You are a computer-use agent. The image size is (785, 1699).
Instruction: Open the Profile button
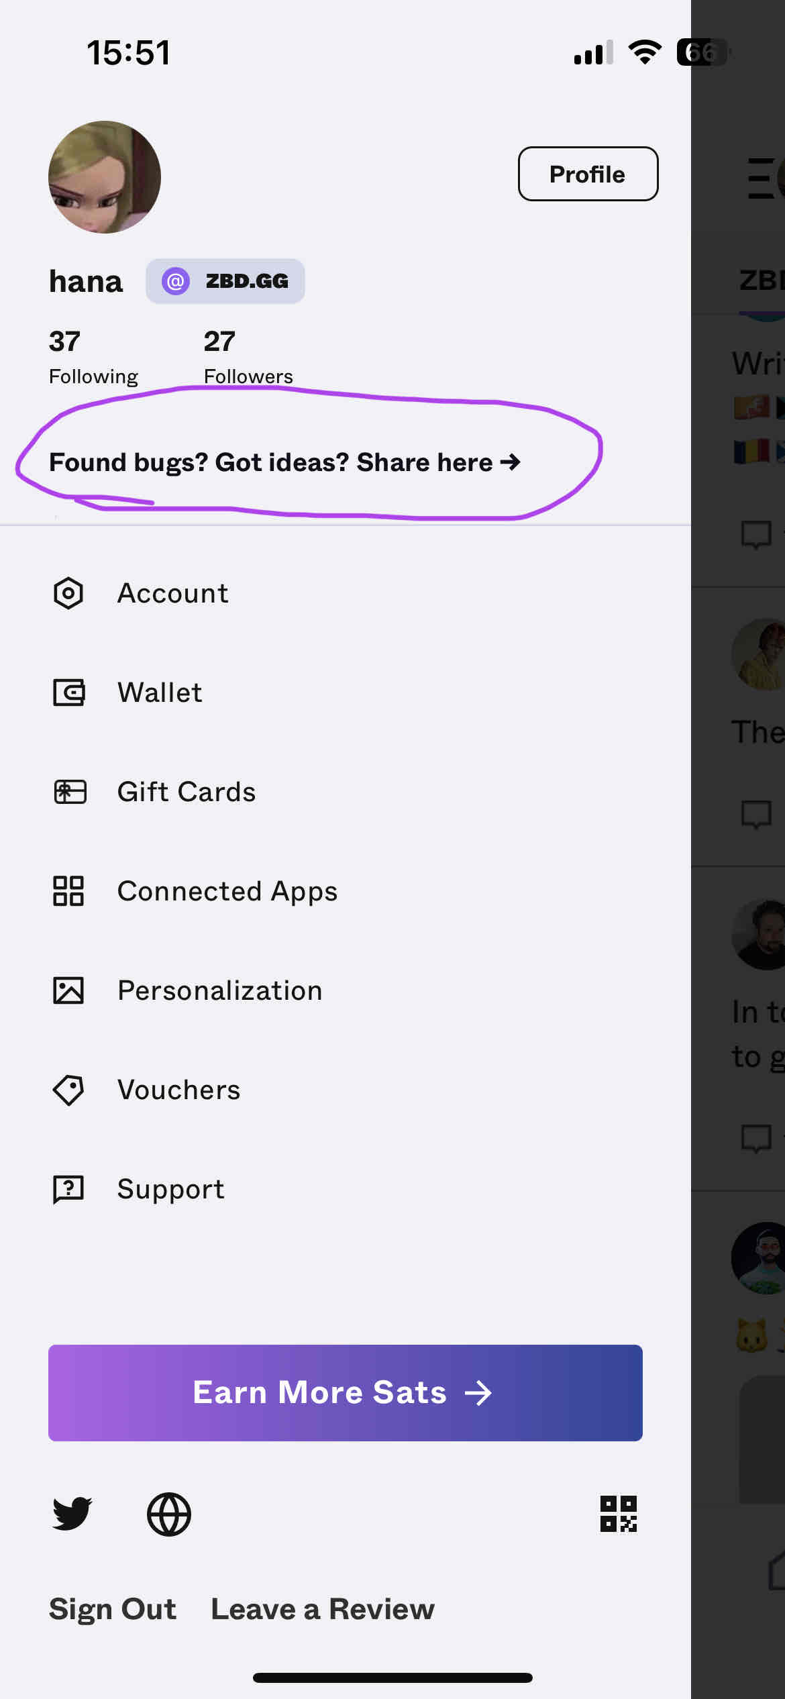[x=588, y=174]
